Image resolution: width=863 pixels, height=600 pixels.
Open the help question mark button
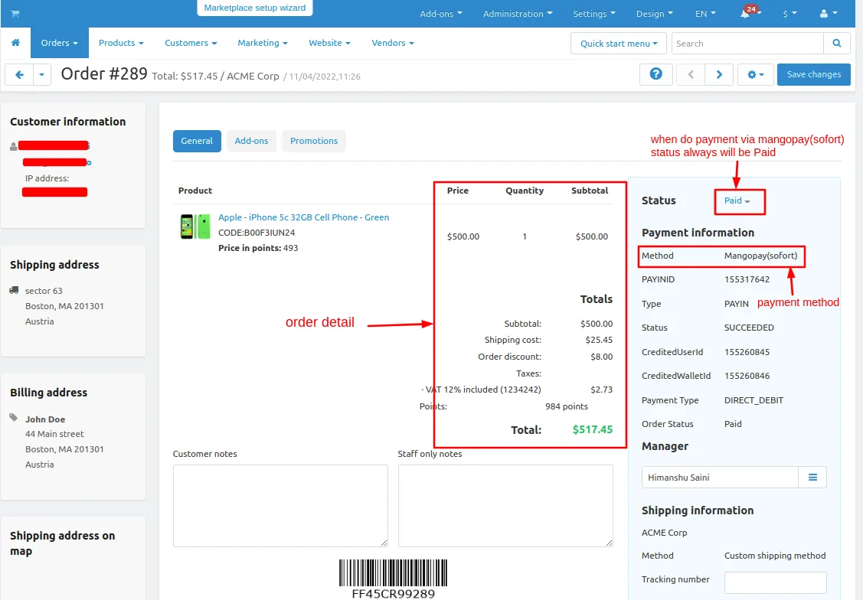[x=655, y=74]
